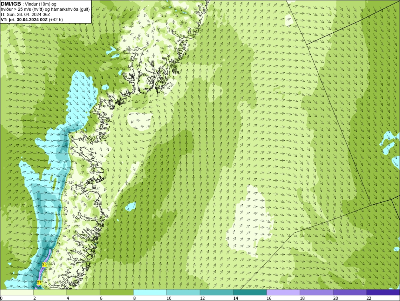400x301 pixels.
Task: Click the legend scale number 14
Action: pyautogui.click(x=236, y=298)
